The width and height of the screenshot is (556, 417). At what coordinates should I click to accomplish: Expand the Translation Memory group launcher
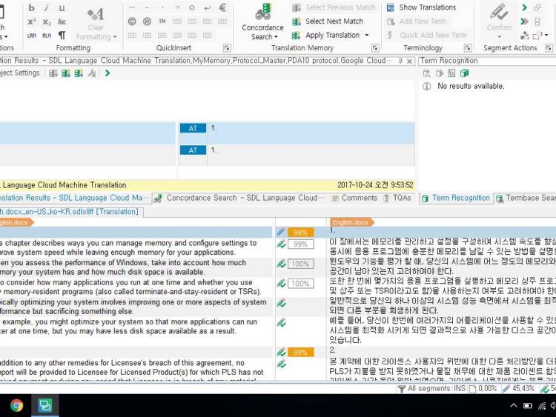375,48
